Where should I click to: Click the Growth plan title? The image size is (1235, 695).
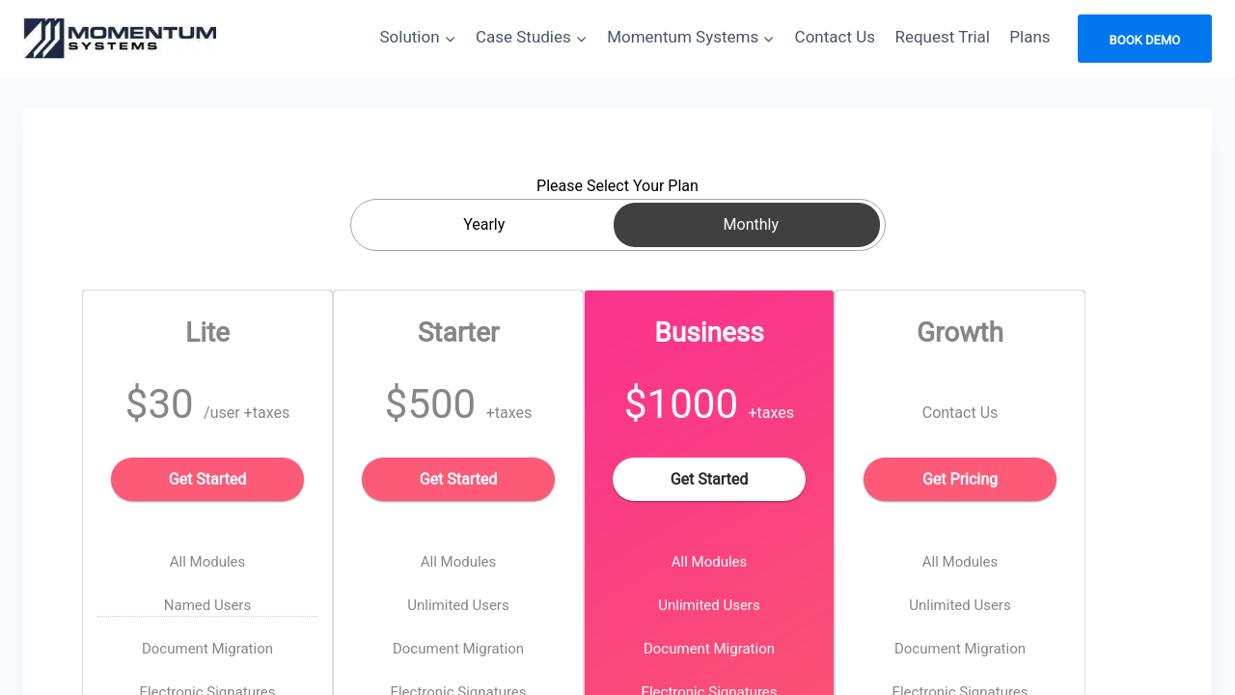[960, 332]
